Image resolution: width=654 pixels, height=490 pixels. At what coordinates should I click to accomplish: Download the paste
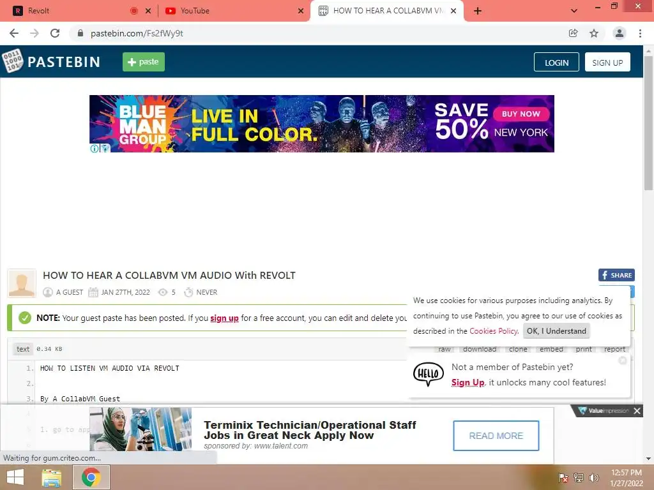[x=480, y=349]
